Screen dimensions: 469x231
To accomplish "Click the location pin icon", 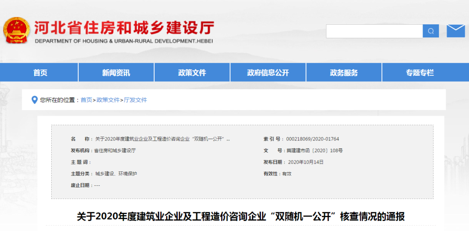I will [35, 100].
